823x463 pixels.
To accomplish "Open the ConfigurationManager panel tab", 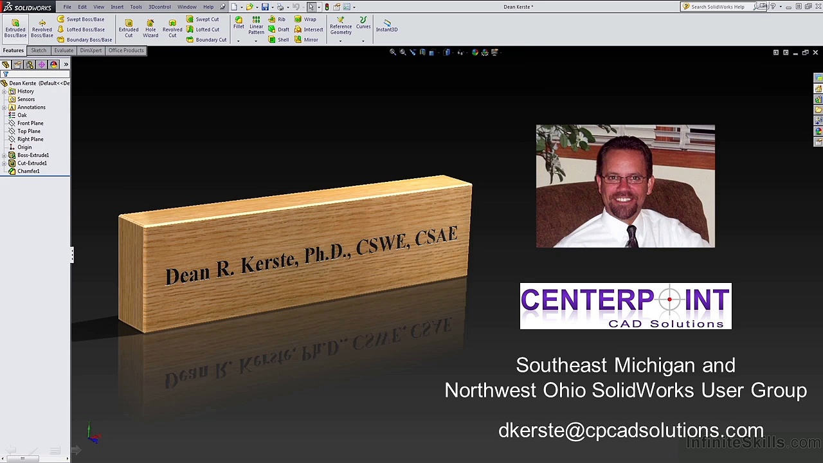I will pyautogui.click(x=30, y=64).
